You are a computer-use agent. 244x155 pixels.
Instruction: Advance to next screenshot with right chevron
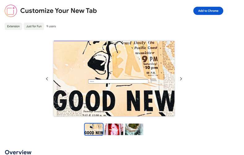181,79
